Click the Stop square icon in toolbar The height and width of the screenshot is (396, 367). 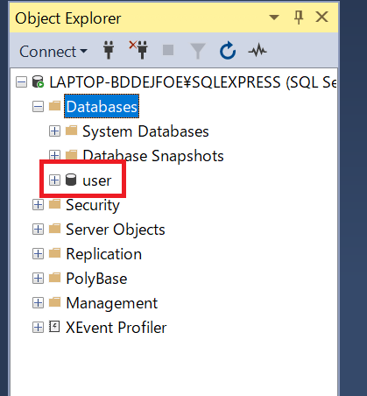tap(168, 50)
